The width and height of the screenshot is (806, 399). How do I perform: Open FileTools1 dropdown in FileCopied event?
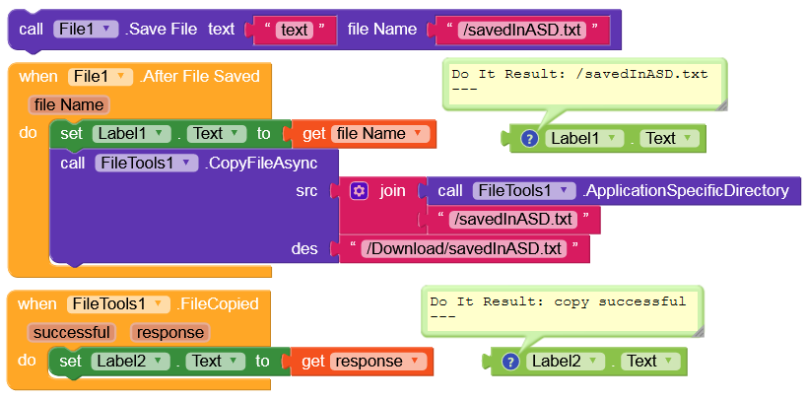tap(118, 304)
